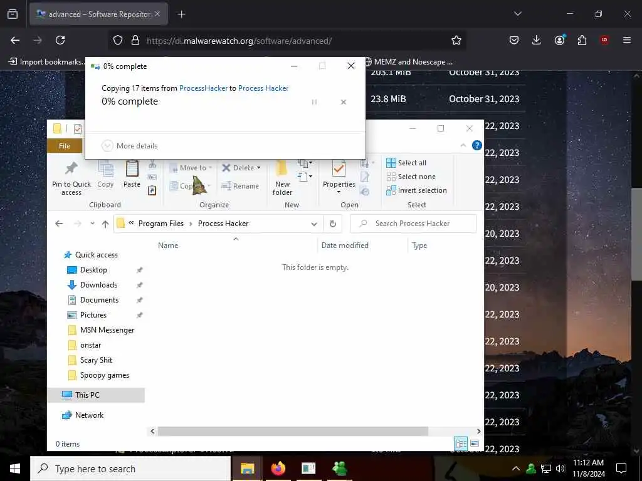Screen dimensions: 642x481
Task: Click the Copy button in Clipboard group
Action: [x=105, y=175]
